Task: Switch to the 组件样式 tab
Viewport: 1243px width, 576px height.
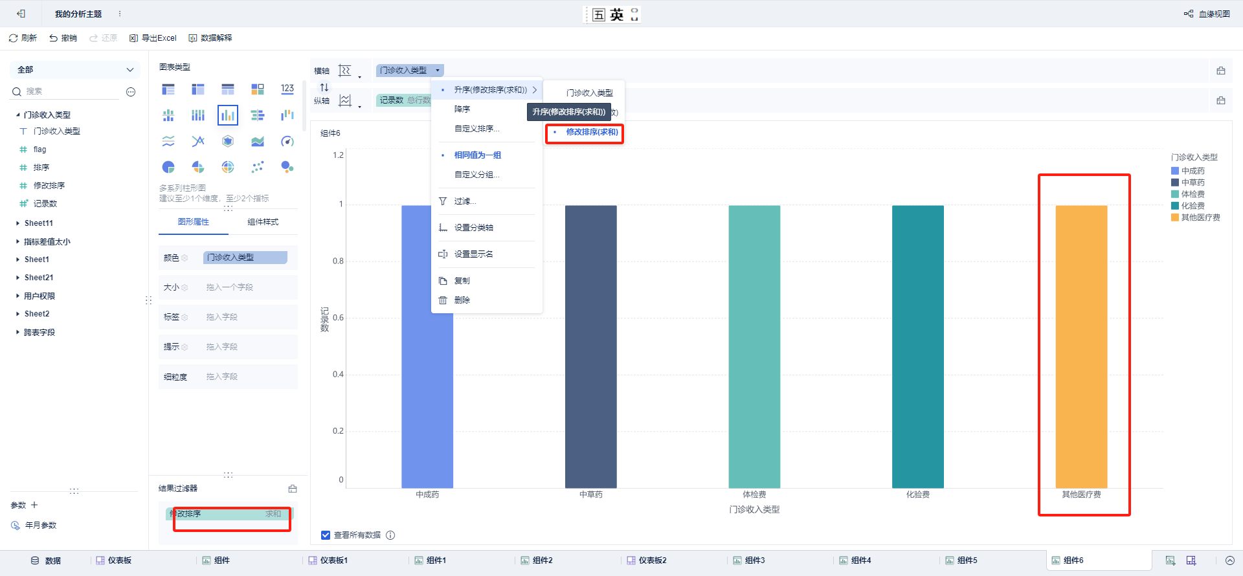Action: 263,222
